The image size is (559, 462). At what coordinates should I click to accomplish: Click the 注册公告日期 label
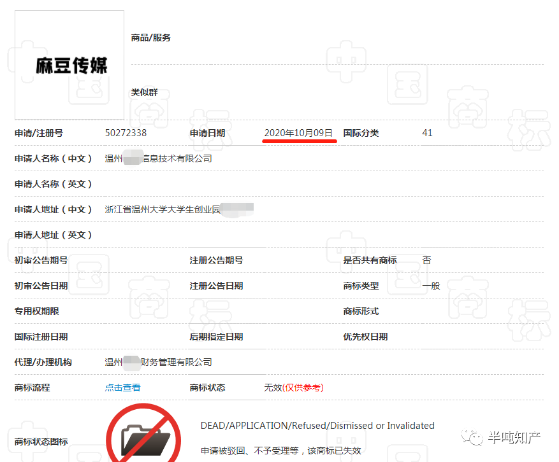coord(217,286)
